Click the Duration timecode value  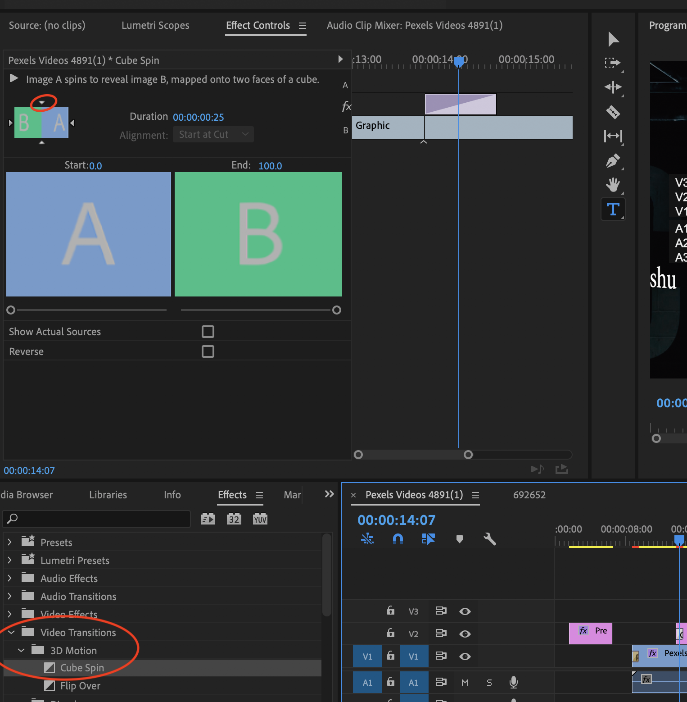tap(198, 117)
